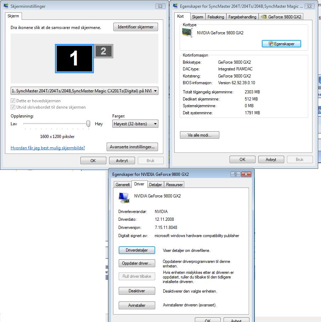Viewport: 321px width, 322px height.
Task: Switch to the Generelt tab
Action: pos(123,185)
